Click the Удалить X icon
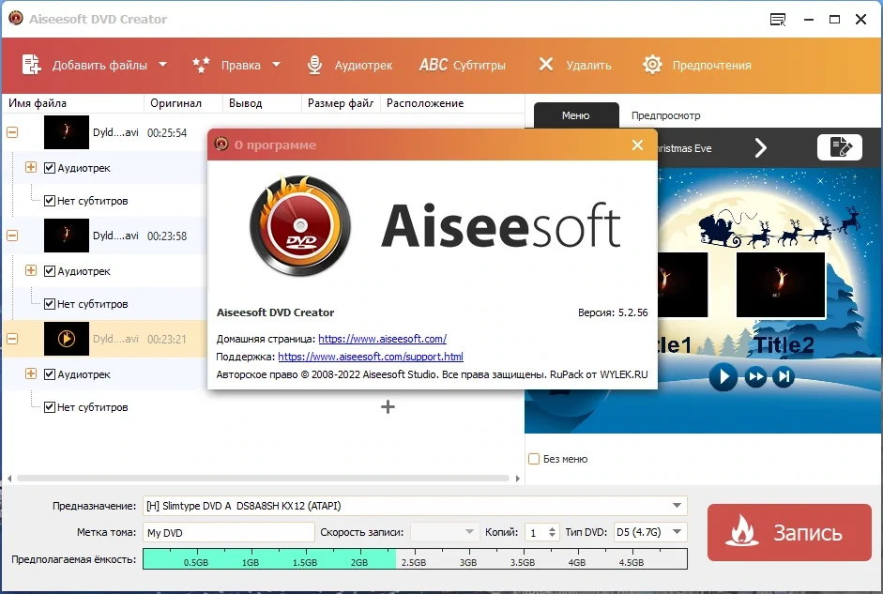The height and width of the screenshot is (594, 883). pos(546,64)
